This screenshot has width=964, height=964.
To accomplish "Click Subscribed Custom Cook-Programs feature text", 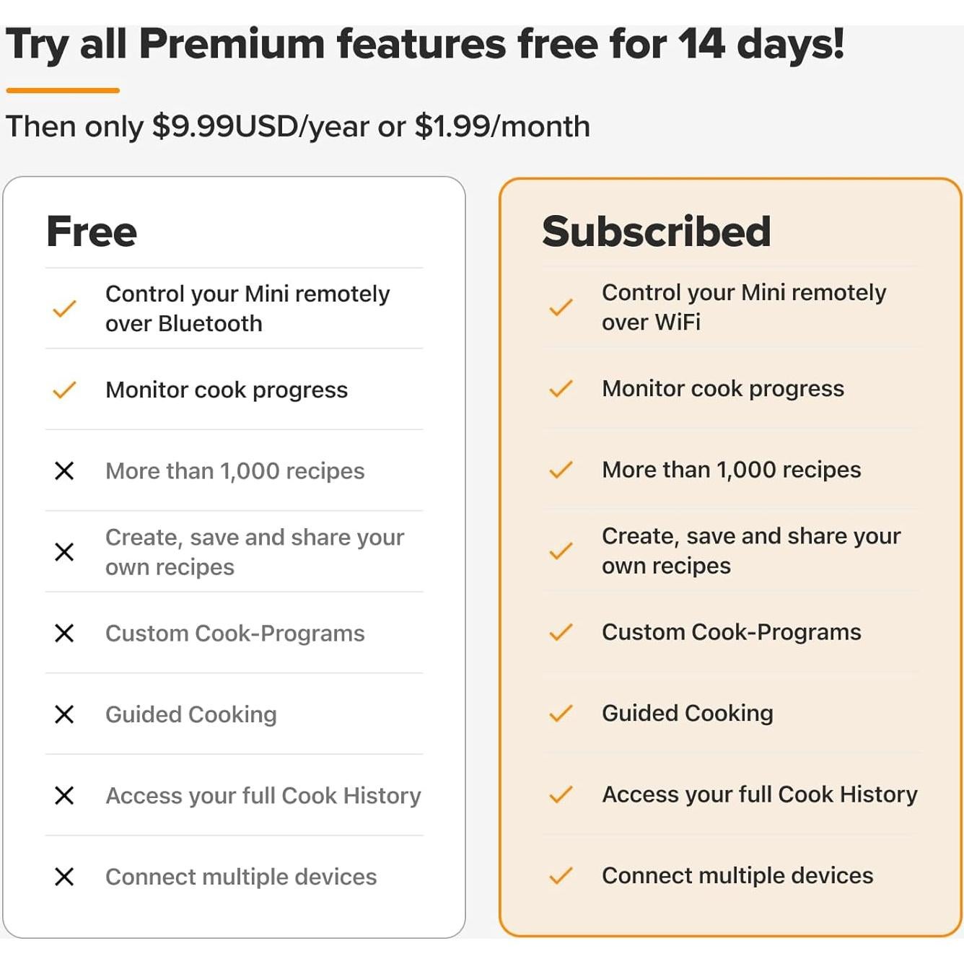I will coord(731,632).
